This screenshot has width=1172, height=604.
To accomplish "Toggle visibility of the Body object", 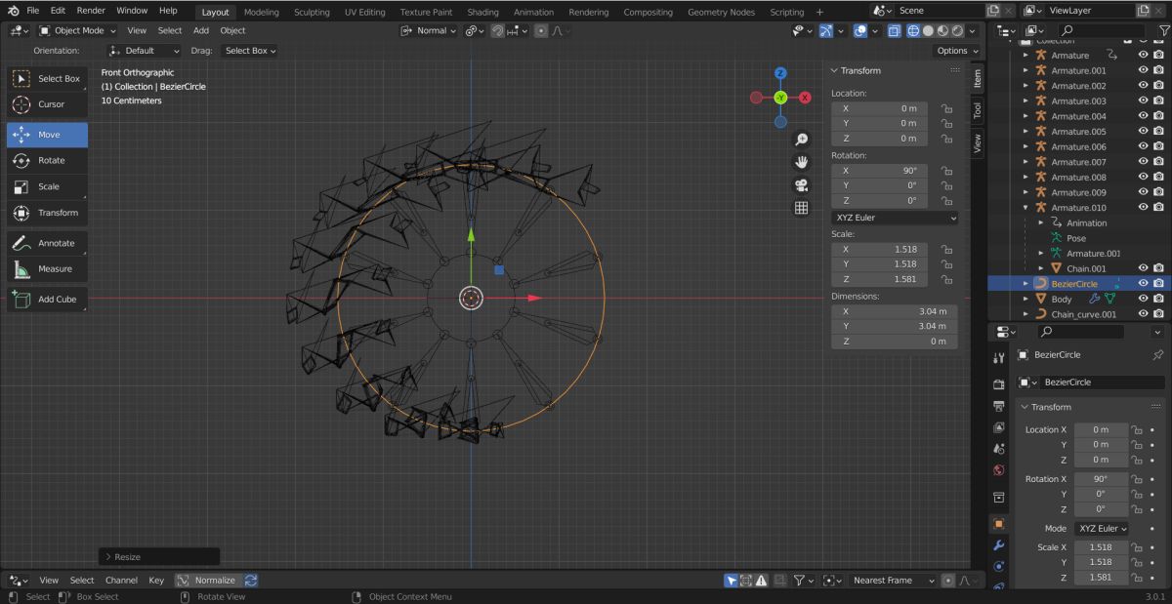I will (x=1143, y=299).
